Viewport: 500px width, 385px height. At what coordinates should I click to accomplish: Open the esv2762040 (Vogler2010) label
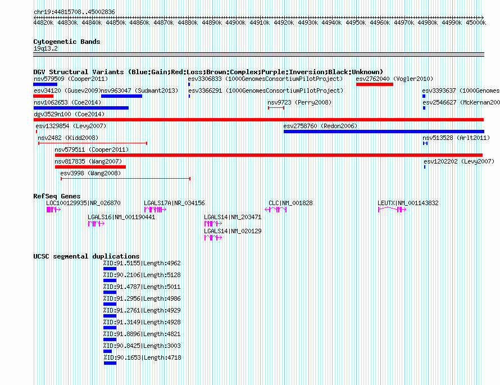(395, 79)
